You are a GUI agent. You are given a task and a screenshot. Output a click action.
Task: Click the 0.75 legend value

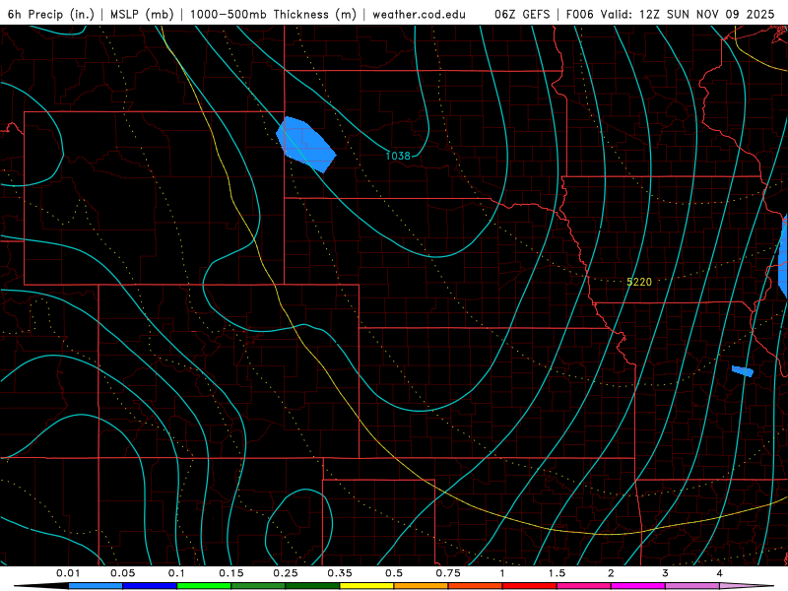click(x=448, y=573)
